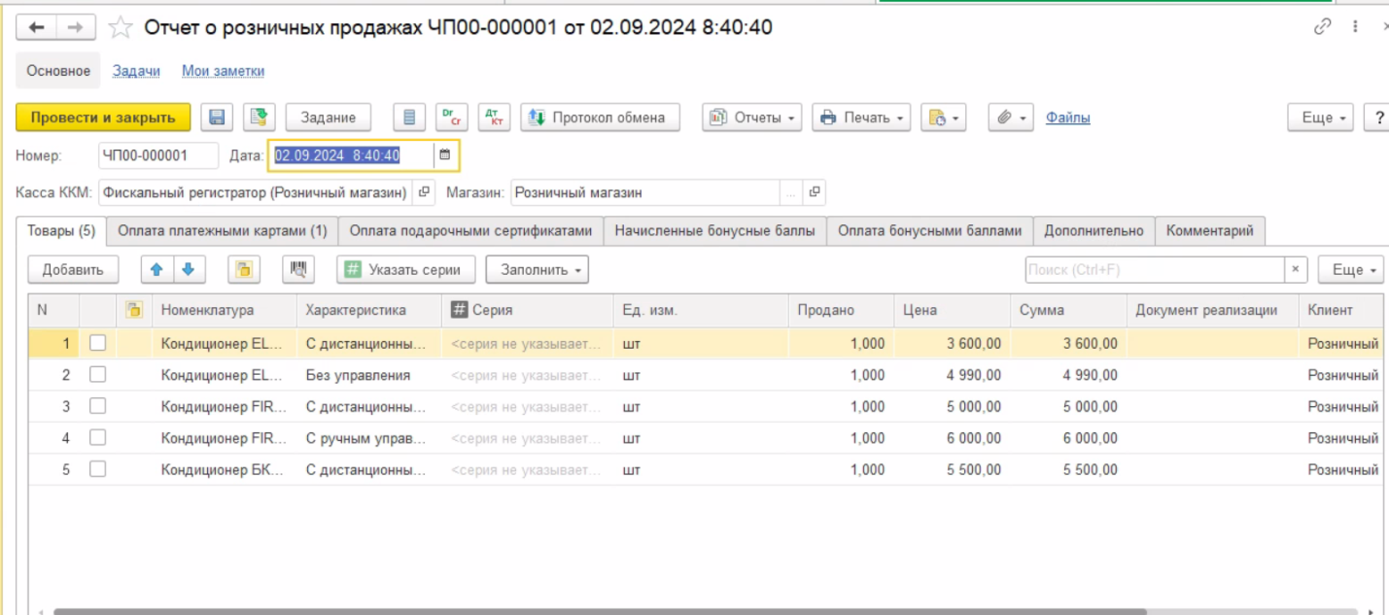Switch to Оплата платежными картами tab

tap(223, 231)
